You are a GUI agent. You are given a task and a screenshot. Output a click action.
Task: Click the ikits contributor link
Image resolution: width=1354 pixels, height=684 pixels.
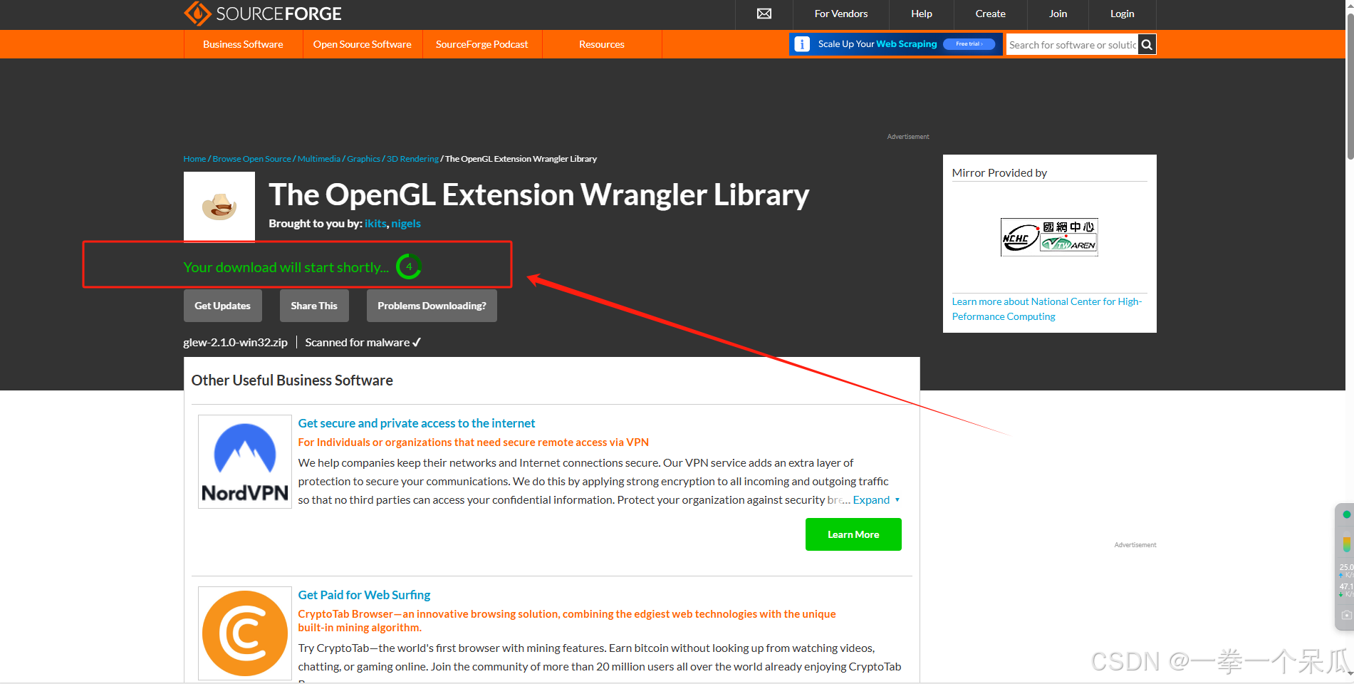tap(375, 223)
